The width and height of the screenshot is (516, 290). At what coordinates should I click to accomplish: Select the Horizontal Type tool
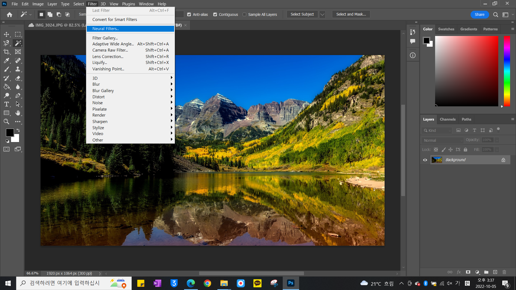pos(6,104)
